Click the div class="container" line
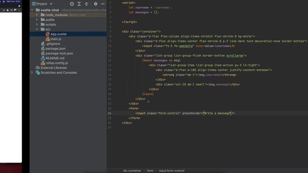Screen dimensions: 308x173 [141, 32]
